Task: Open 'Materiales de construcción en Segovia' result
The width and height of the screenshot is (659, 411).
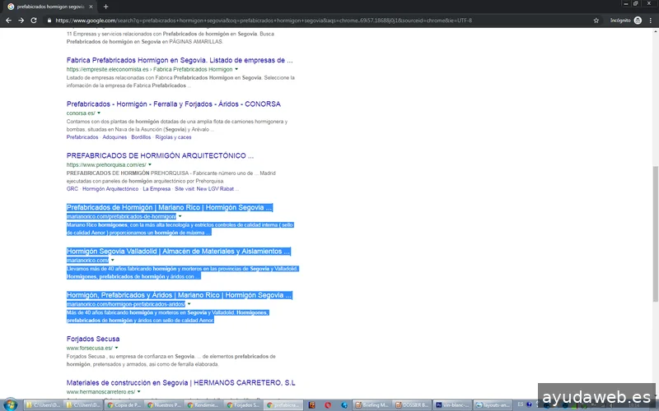Action: pyautogui.click(x=180, y=383)
